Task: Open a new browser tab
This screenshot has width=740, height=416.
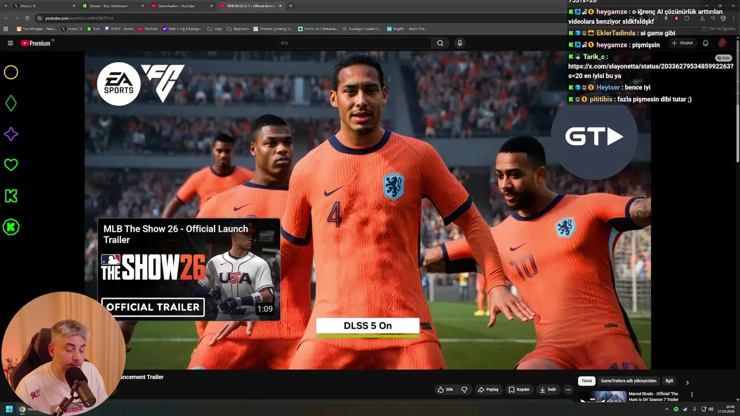Action: (x=290, y=6)
